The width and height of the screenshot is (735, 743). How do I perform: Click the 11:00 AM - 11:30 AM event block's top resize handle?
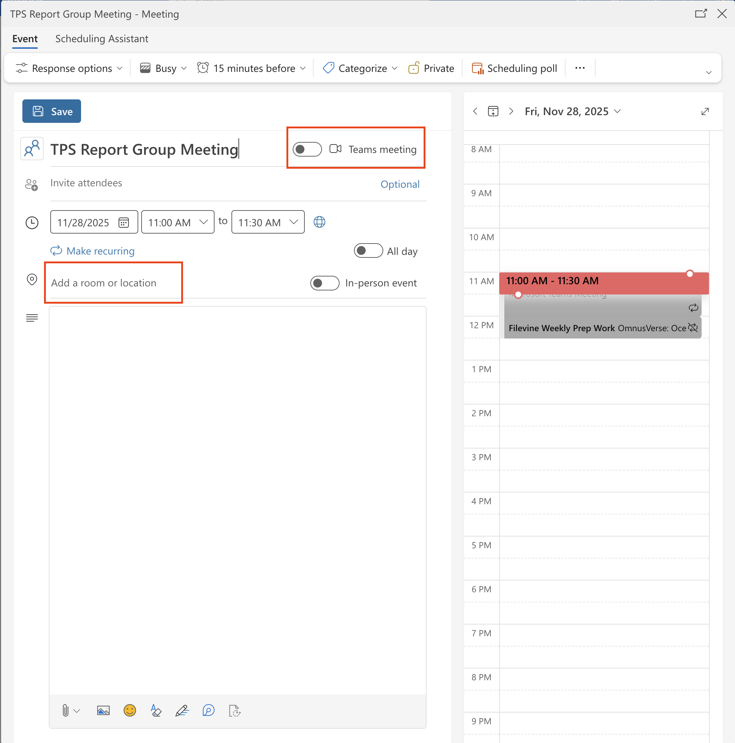click(x=690, y=274)
